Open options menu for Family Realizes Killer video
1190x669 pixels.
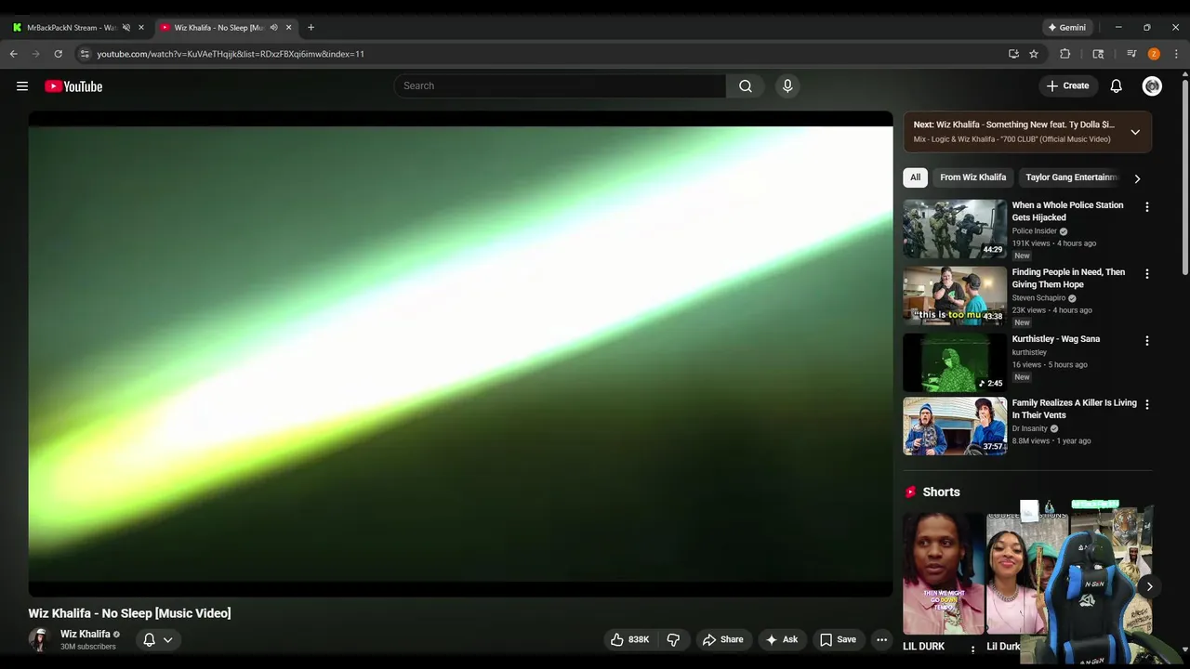coord(1146,404)
